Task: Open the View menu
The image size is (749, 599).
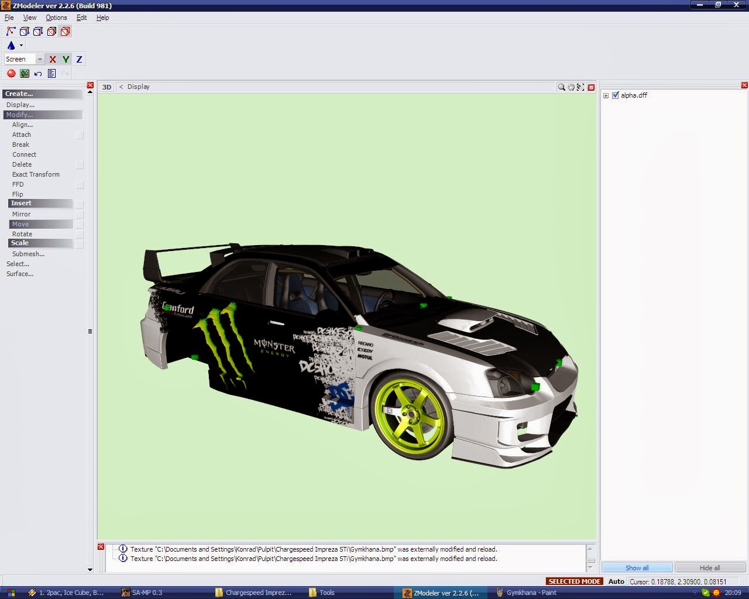Action: click(29, 18)
